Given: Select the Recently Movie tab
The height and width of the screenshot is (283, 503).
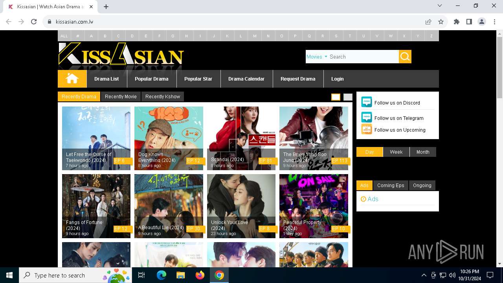Looking at the screenshot, I should click(x=121, y=96).
